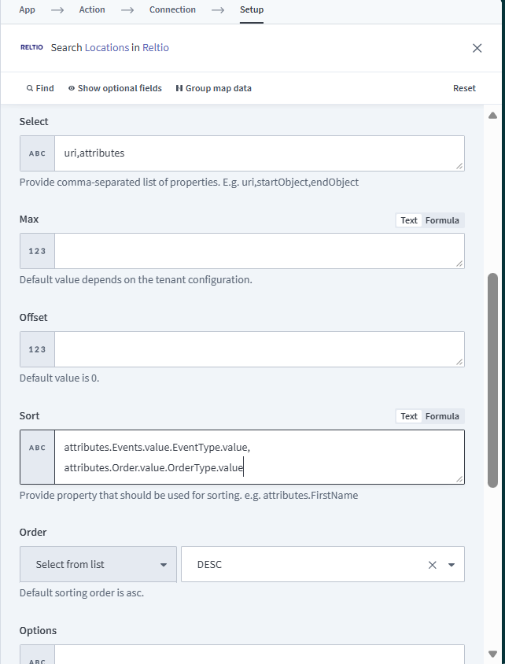The image size is (505, 664).
Task: Open the Locations object link
Action: [x=107, y=48]
